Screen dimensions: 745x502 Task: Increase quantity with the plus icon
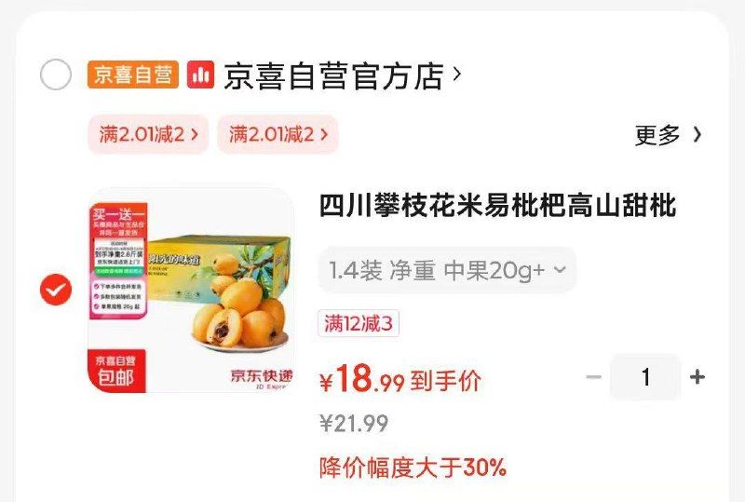tap(697, 377)
